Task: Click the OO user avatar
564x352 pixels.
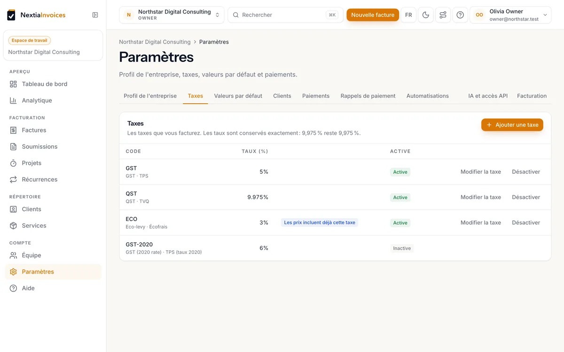Action: (x=479, y=15)
